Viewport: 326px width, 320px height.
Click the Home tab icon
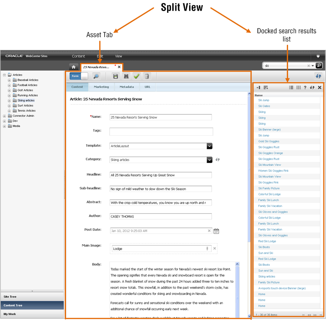click(74, 67)
